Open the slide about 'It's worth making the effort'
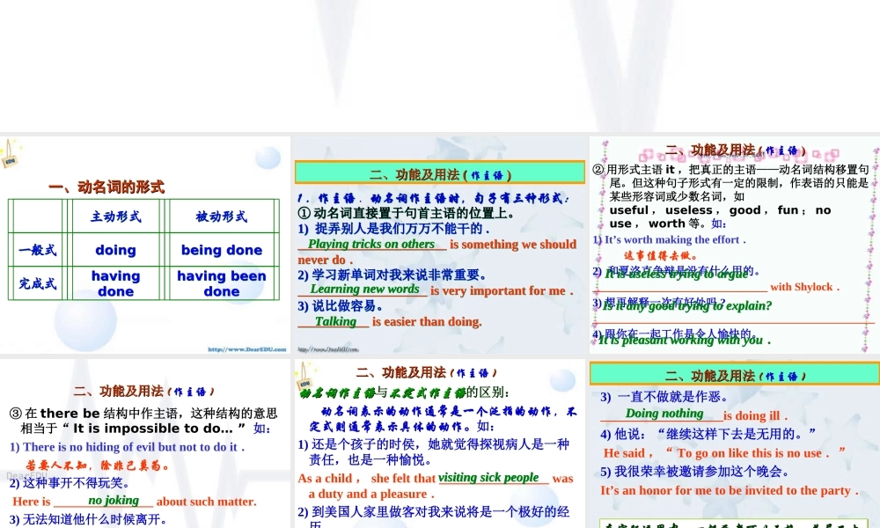This screenshot has width=880, height=528. pyautogui.click(x=735, y=245)
